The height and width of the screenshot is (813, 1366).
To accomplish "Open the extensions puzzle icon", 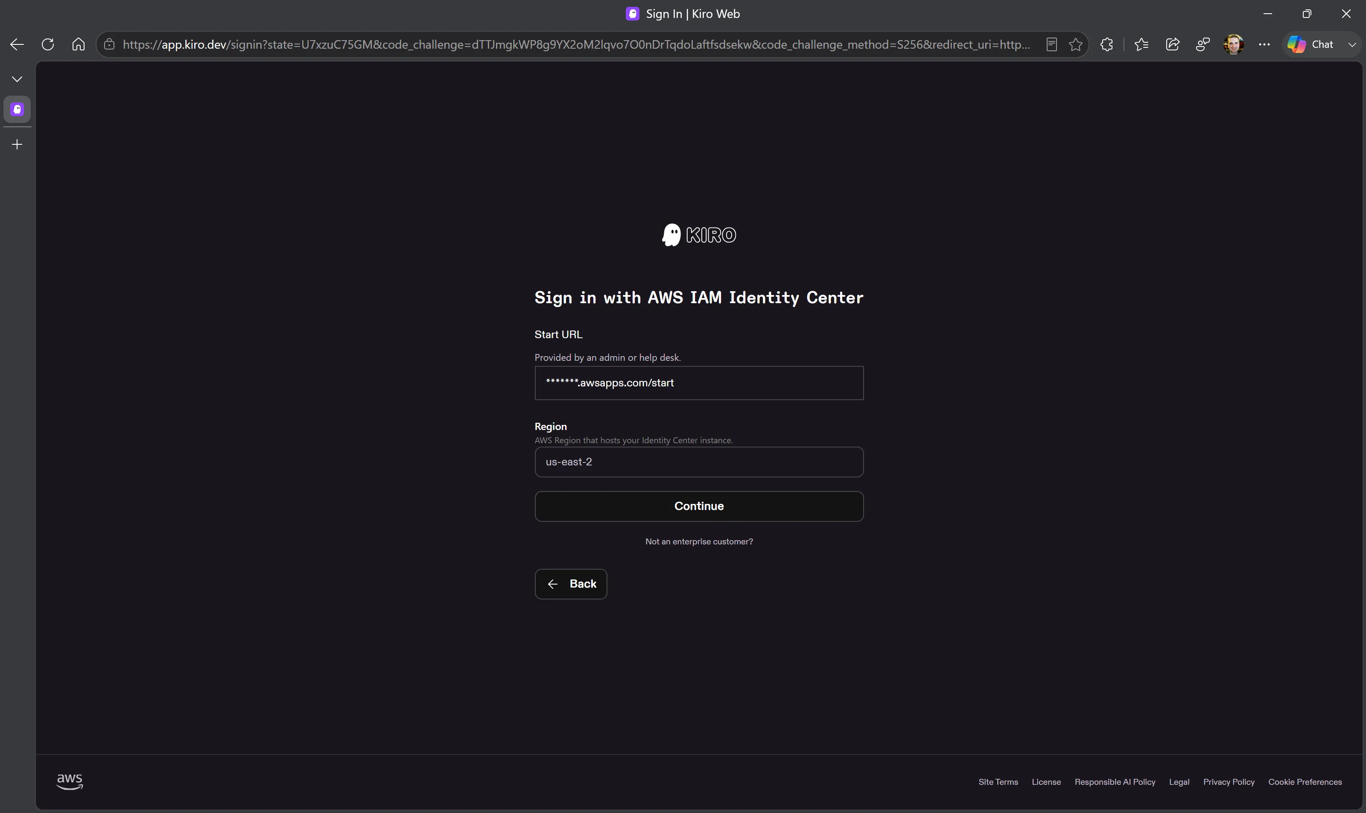I will (1106, 44).
